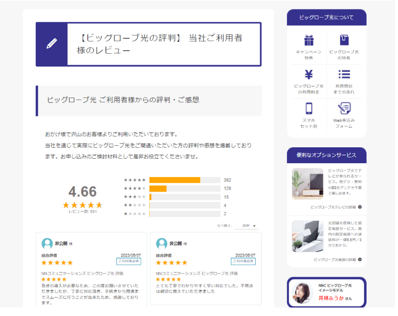398x316 pixels.
Task: Click the ビッグローブ光について sidebar header
Action: (x=327, y=17)
